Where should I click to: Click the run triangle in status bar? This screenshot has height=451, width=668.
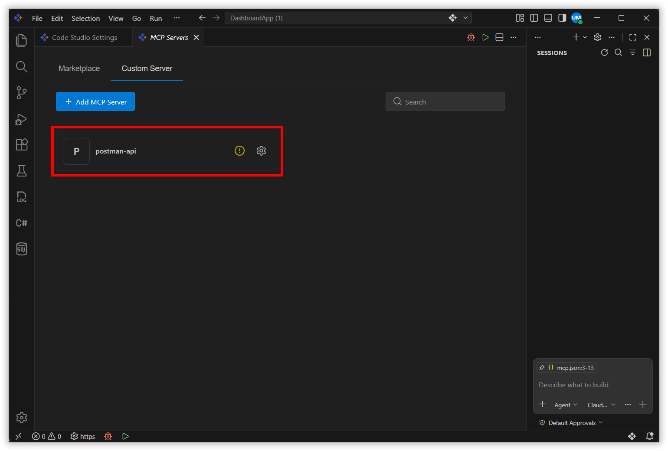pos(125,436)
